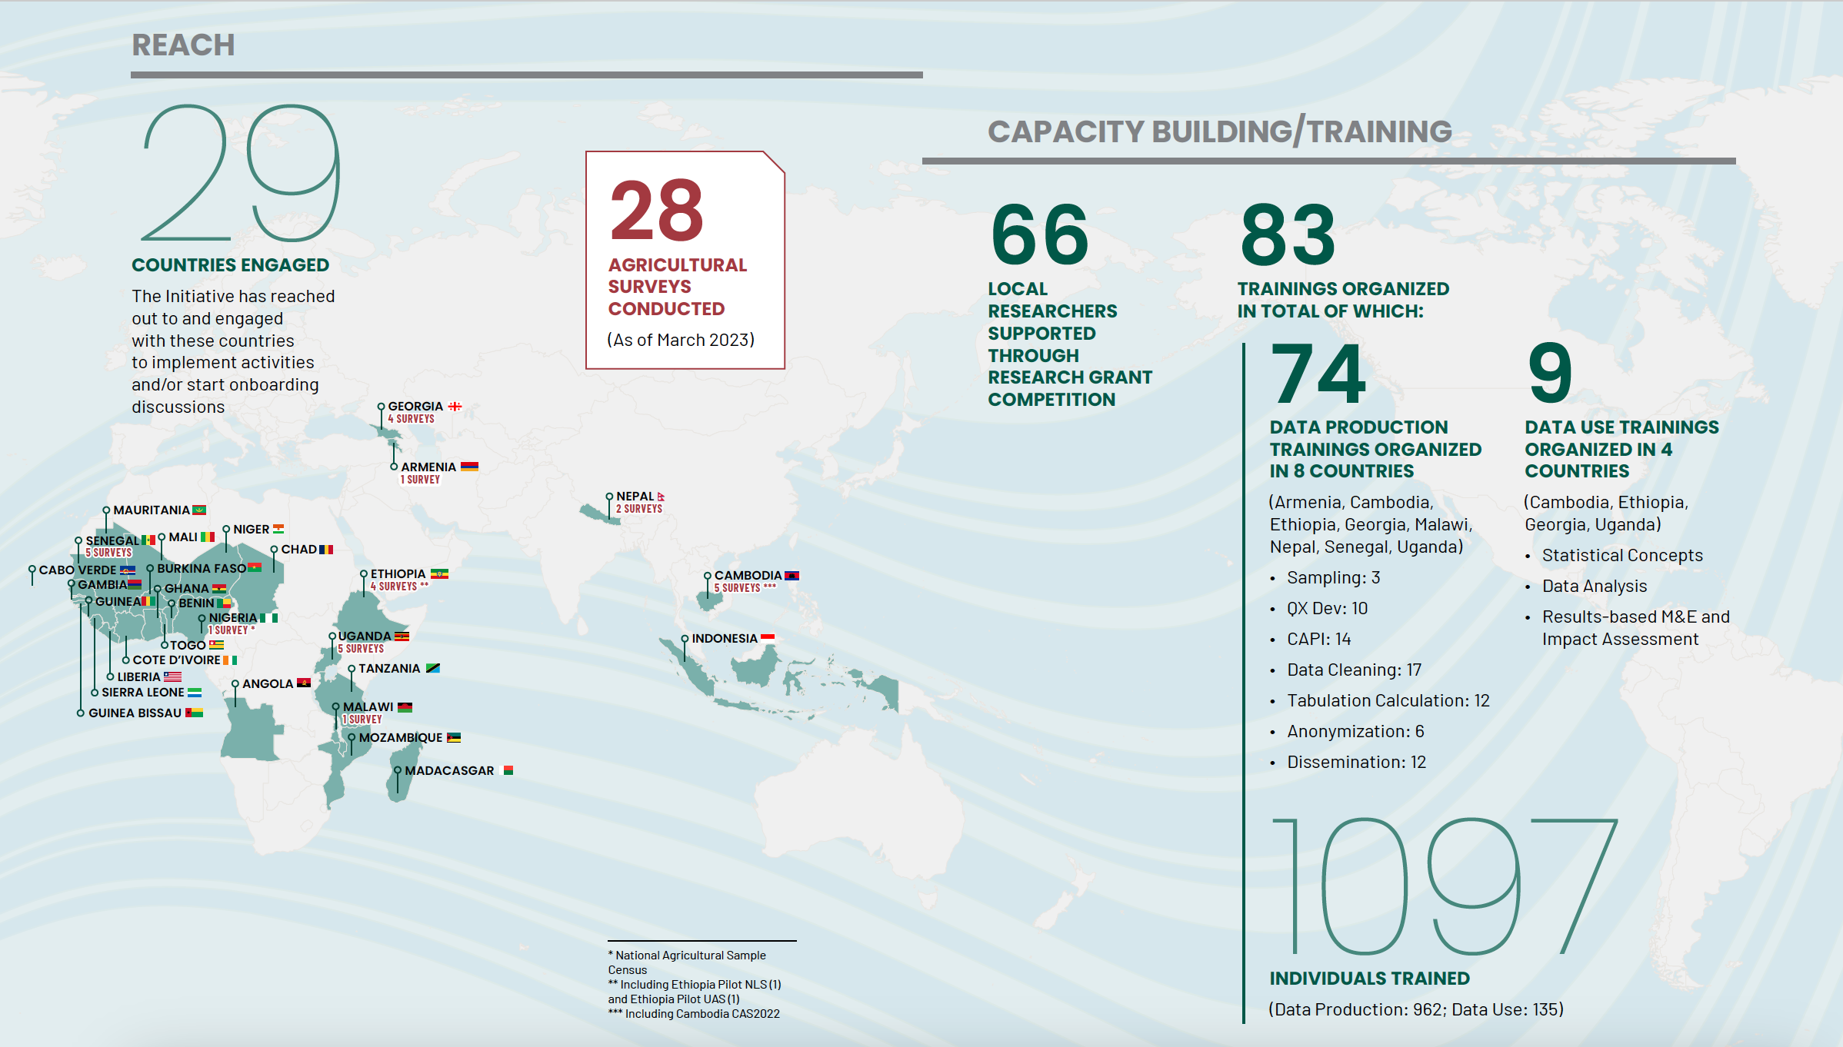Select the Madagascar map pin marker
1843x1047 pixels.
398,770
